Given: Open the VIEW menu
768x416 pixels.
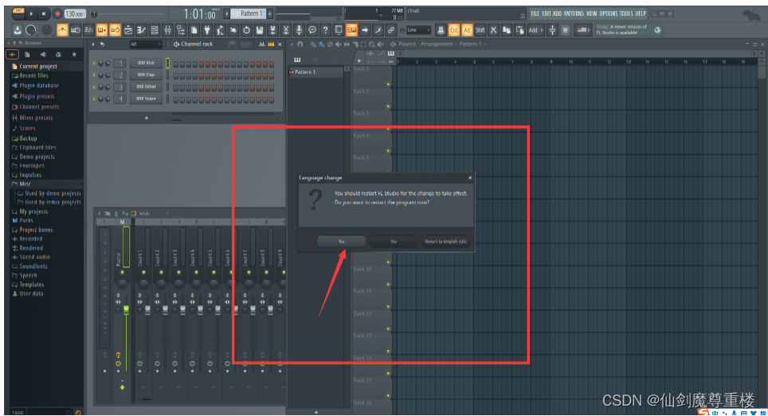Looking at the screenshot, I should coord(592,14).
